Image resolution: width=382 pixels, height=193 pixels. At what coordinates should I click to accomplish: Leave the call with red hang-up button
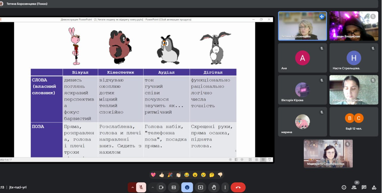coord(238,187)
